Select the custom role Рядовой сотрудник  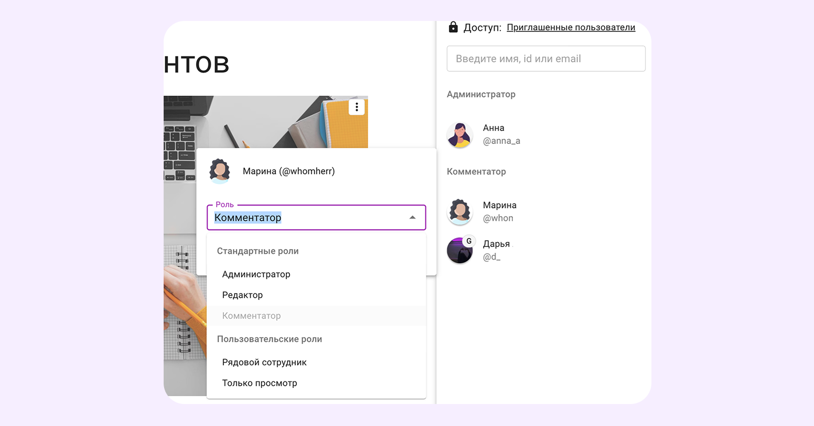(264, 362)
